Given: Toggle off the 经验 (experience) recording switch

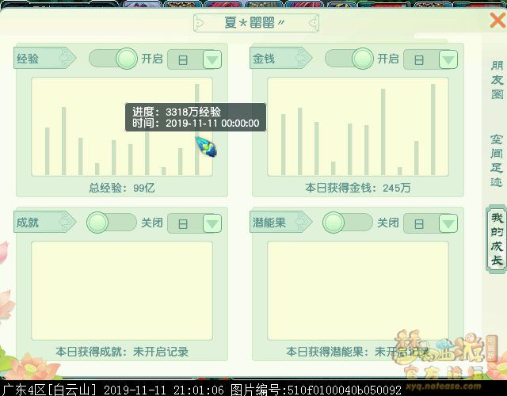Looking at the screenshot, I should (x=112, y=59).
